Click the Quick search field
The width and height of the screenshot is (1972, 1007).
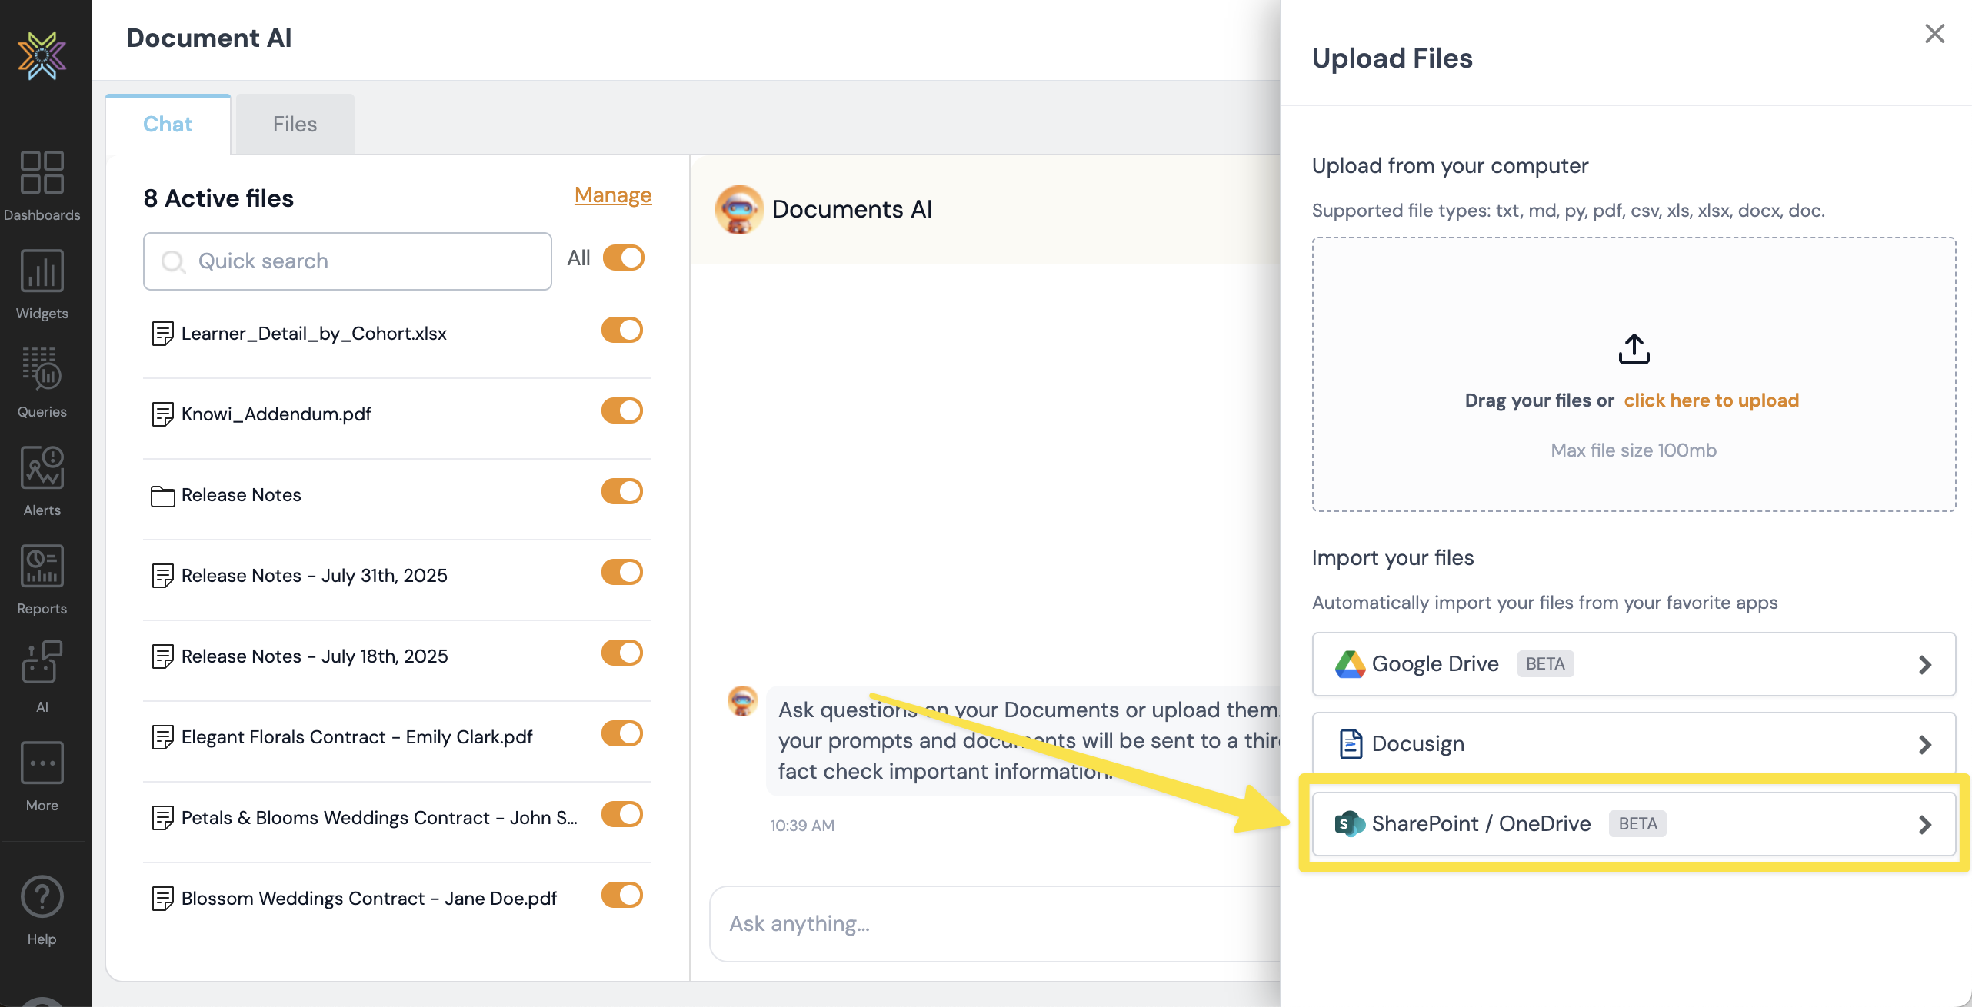[x=348, y=261]
